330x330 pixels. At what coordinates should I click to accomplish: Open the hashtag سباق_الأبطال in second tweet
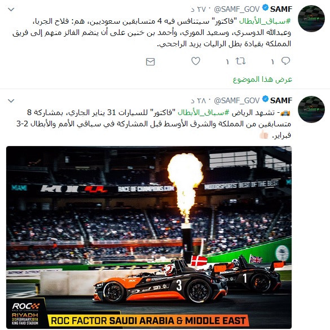point(204,113)
